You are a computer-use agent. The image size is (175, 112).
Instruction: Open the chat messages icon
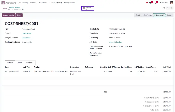pyautogui.click(x=151, y=3)
